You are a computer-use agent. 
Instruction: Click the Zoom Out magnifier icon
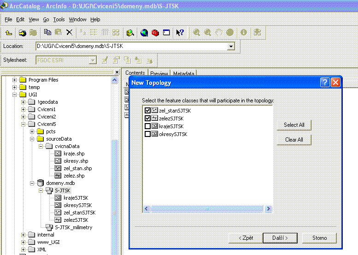tap(207, 32)
